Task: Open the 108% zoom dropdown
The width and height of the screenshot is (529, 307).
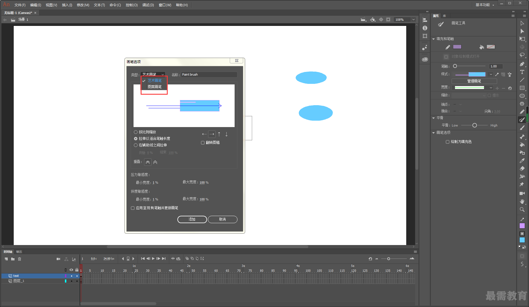Action: (x=413, y=20)
